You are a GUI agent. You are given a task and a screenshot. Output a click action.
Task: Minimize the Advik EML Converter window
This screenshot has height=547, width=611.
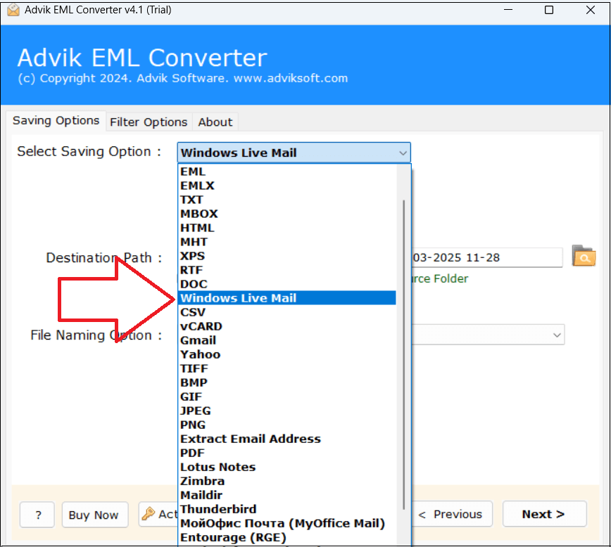tap(508, 10)
